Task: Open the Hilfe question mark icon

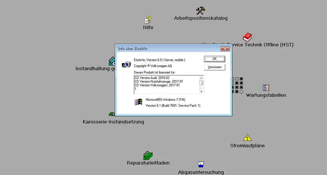Action: [x=148, y=20]
